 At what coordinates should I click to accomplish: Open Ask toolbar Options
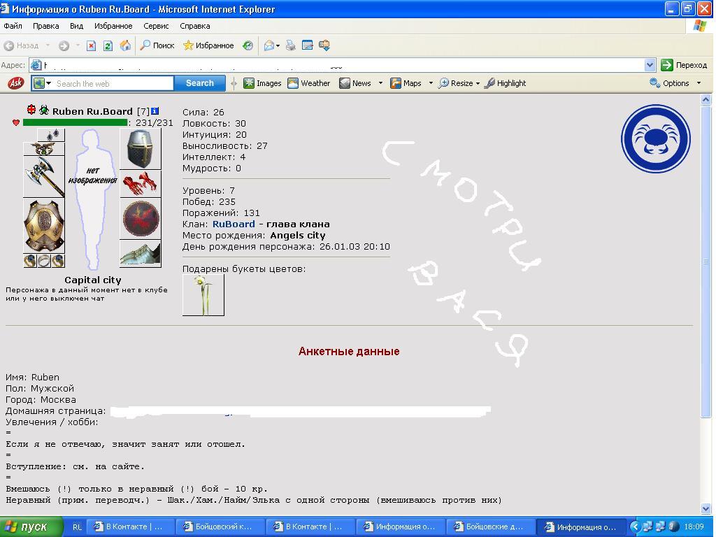coord(669,83)
